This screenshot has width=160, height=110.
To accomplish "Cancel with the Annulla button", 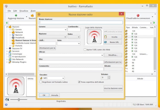I will click(x=55, y=95).
